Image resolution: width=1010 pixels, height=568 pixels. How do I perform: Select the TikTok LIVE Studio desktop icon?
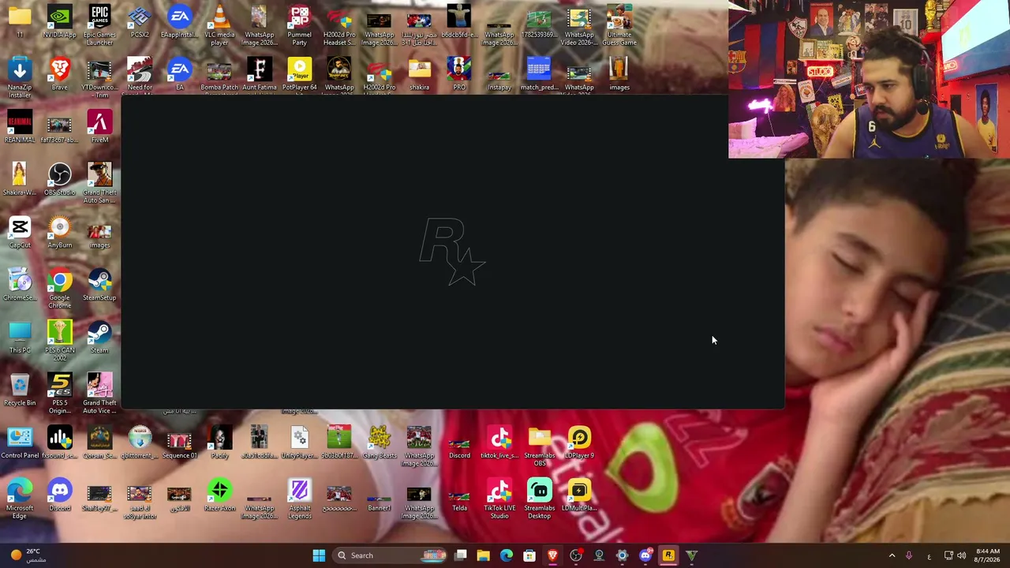click(x=499, y=499)
